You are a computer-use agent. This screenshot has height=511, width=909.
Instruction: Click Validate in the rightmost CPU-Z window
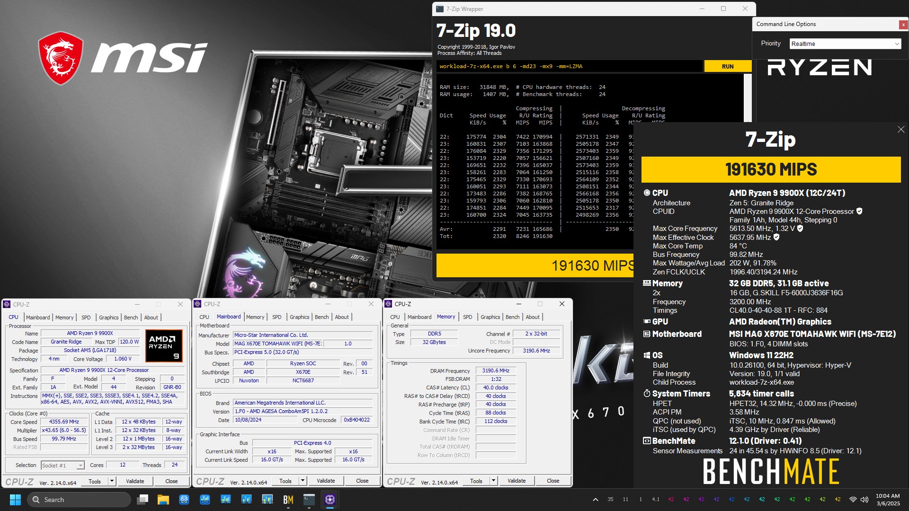(x=517, y=481)
